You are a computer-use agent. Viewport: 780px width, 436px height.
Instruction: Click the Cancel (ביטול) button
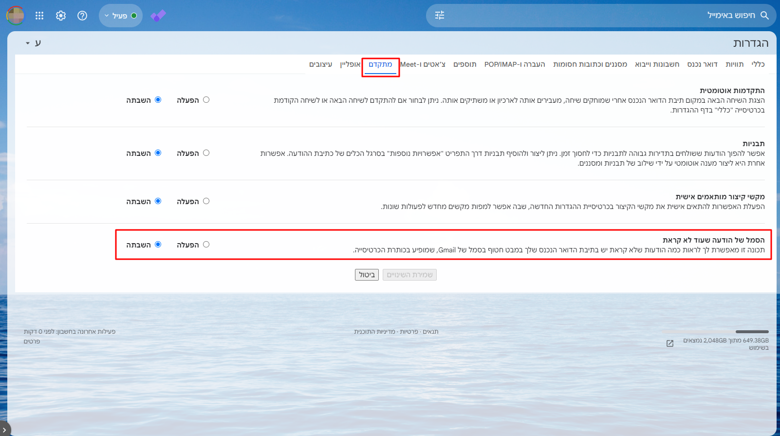pyautogui.click(x=367, y=275)
